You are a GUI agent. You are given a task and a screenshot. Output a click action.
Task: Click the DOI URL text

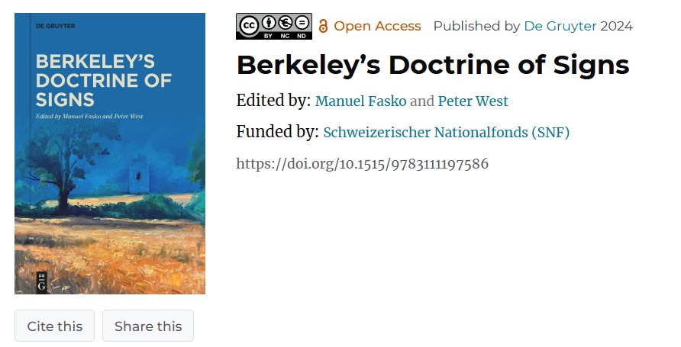tap(362, 164)
